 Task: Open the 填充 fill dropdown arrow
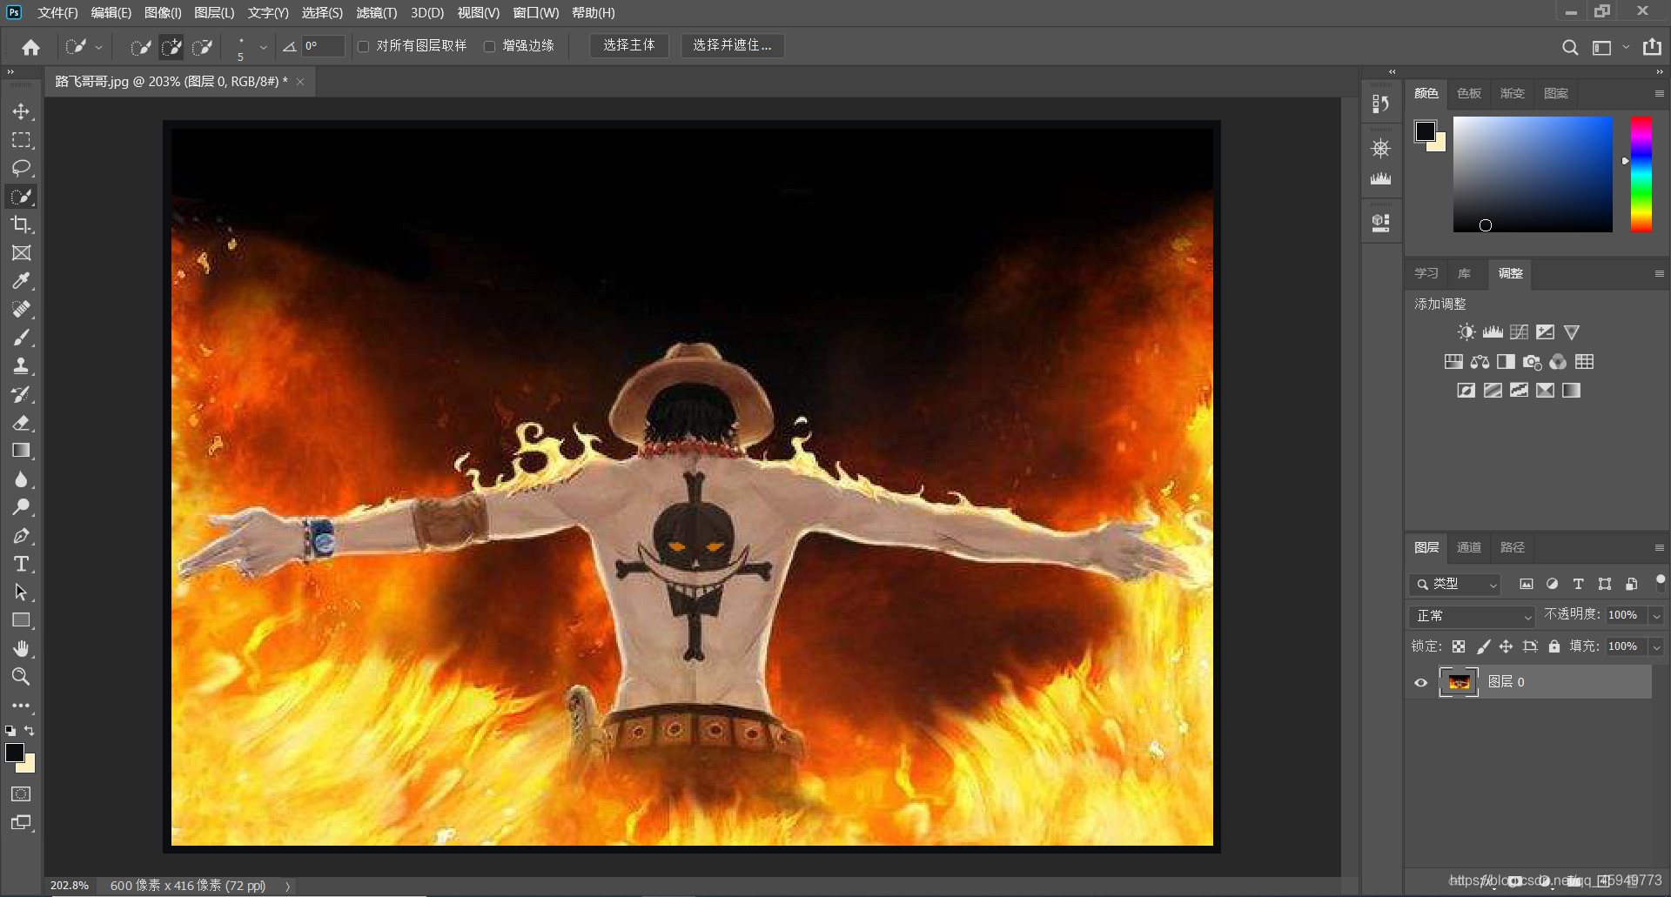(x=1656, y=646)
